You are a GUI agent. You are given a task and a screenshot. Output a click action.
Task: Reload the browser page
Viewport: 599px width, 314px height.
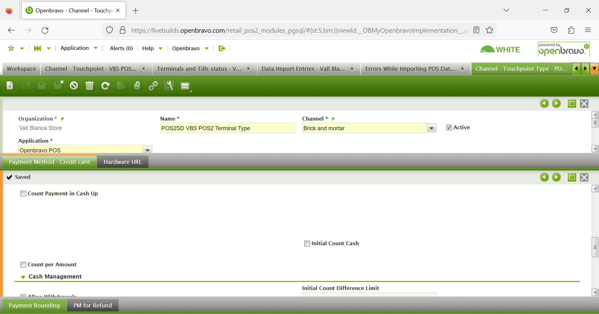click(45, 30)
